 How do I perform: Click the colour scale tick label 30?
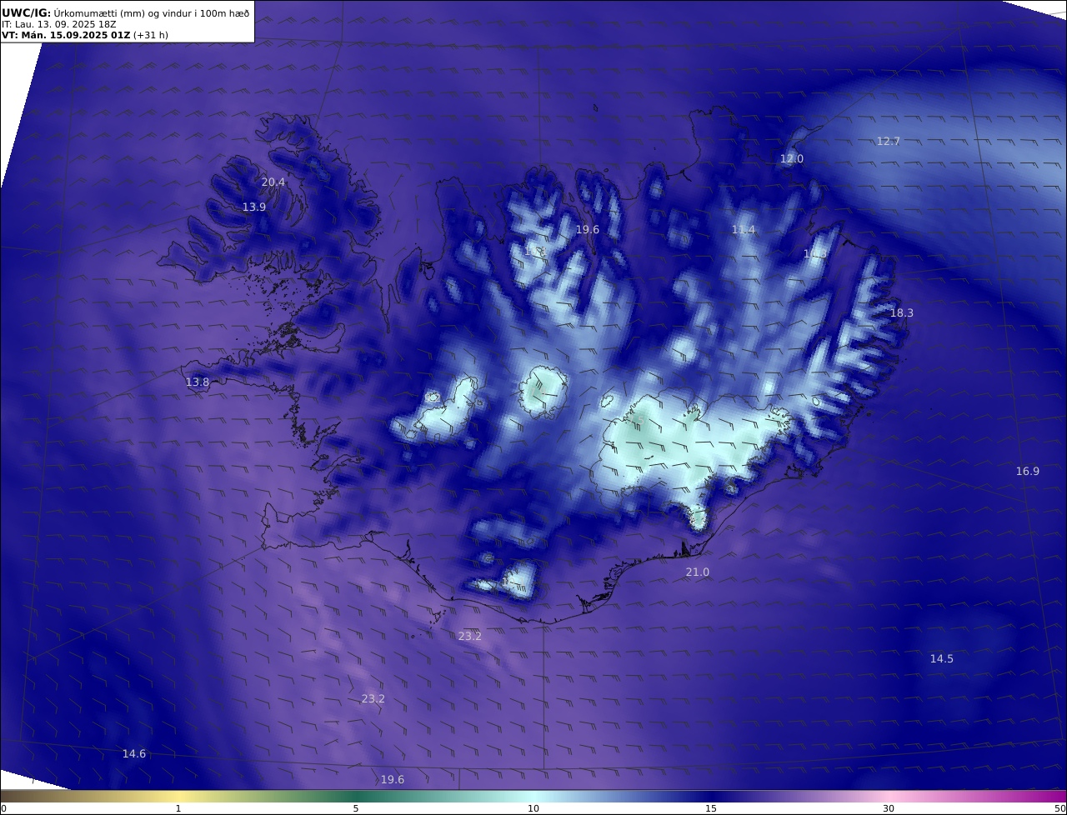(889, 808)
